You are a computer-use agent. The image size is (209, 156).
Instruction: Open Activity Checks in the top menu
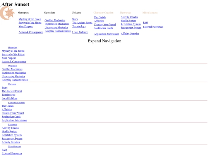click(129, 17)
